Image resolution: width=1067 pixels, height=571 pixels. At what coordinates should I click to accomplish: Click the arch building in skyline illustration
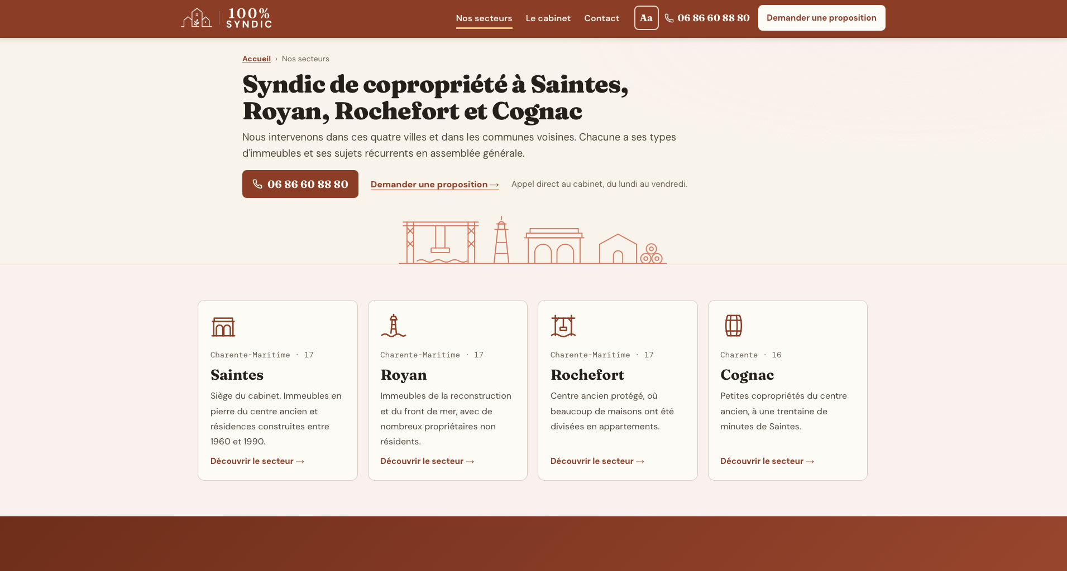point(554,245)
